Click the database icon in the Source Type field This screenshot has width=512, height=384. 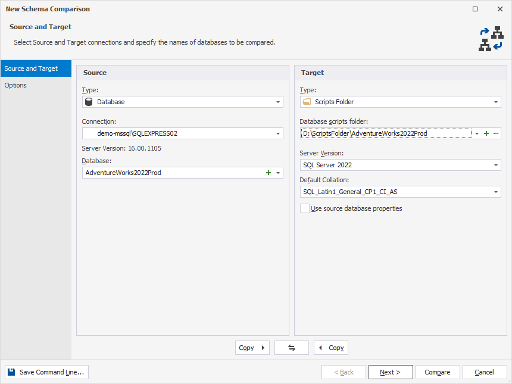click(88, 102)
